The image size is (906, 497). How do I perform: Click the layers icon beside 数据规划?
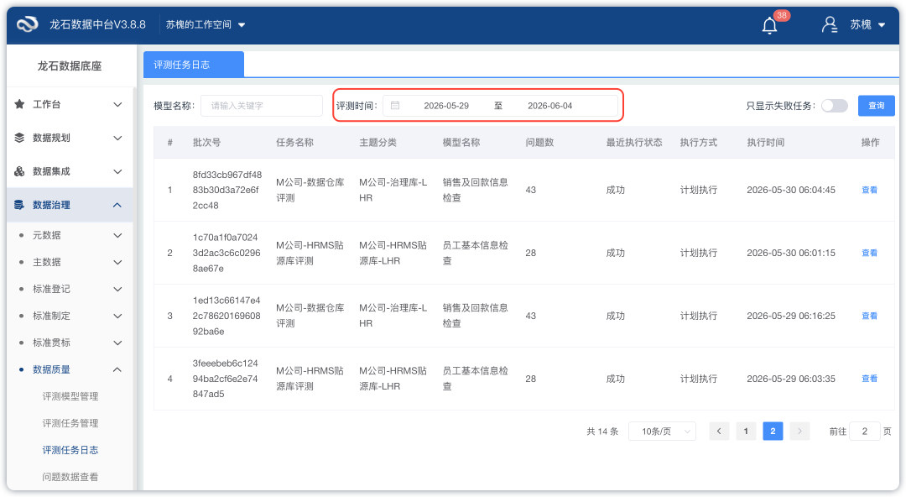point(19,138)
